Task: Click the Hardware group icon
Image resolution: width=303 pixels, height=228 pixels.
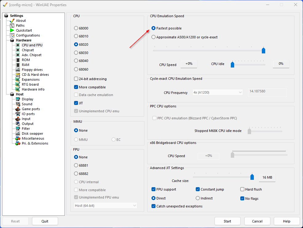Action: click(x=12, y=40)
